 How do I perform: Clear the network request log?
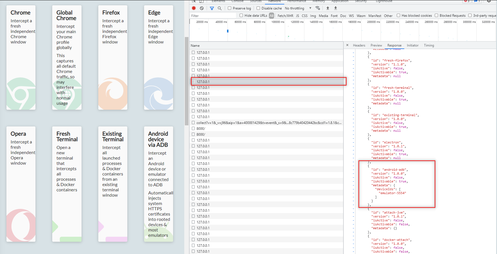click(x=202, y=8)
